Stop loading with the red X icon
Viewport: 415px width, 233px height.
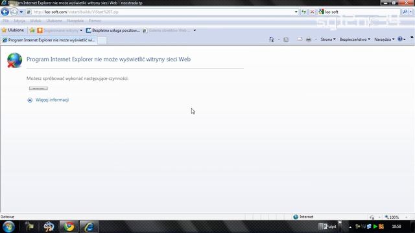click(312, 12)
